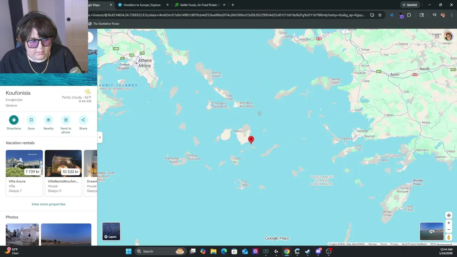Open The Slotfather Picker bookmark
This screenshot has width=457, height=257.
tap(104, 24)
